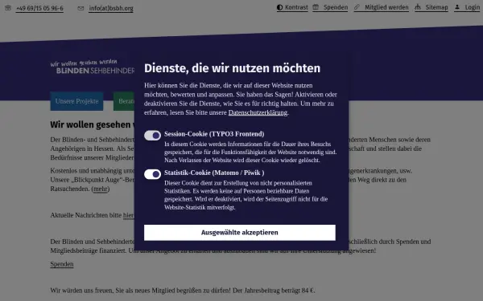Click the half-circle Kontrast icon
Viewport: 483px width, 301px height.
click(x=279, y=7)
